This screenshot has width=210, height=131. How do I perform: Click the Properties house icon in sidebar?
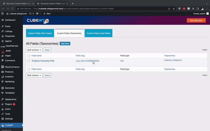[x=3, y=36]
